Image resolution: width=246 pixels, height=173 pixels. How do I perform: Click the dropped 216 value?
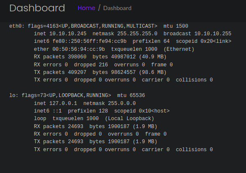point(91,65)
